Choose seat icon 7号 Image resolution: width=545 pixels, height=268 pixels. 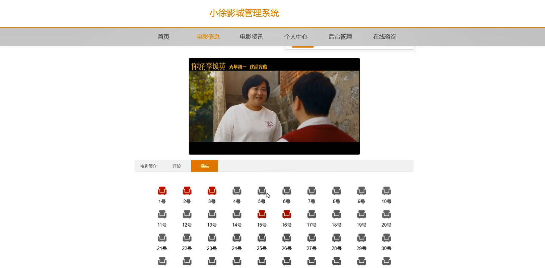coord(312,191)
